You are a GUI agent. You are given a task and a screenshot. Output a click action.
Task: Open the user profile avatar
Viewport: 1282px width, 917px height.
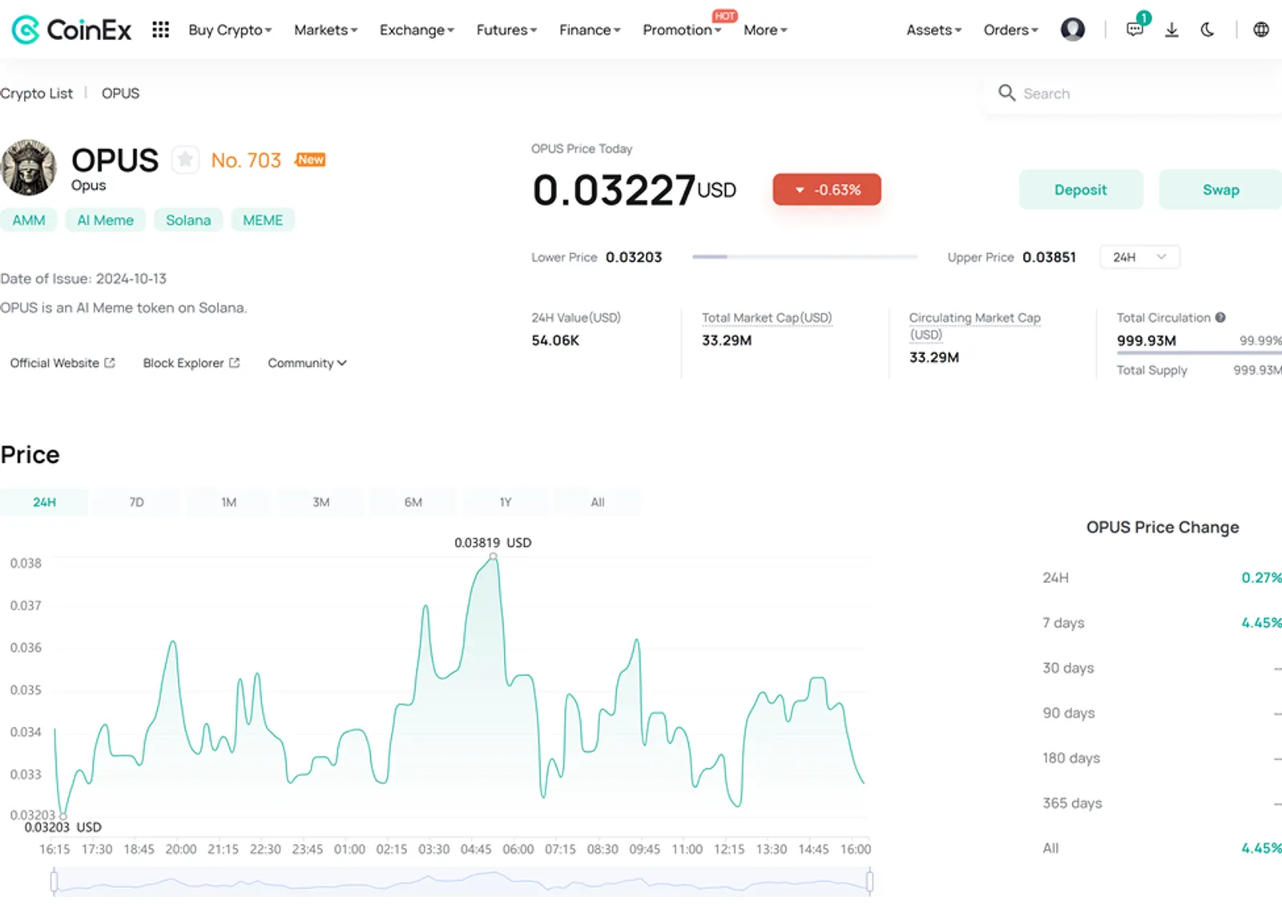(1072, 30)
